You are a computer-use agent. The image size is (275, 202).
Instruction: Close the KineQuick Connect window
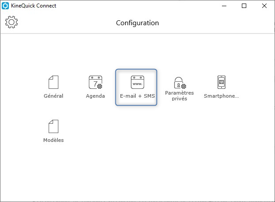pos(264,6)
